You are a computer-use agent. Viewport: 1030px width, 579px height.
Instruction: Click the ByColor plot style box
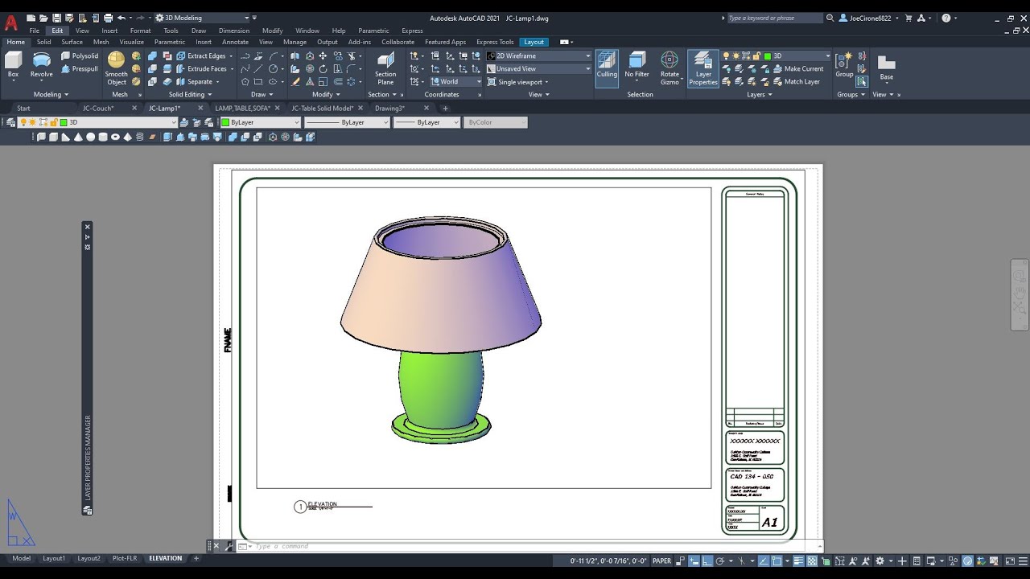pos(496,122)
